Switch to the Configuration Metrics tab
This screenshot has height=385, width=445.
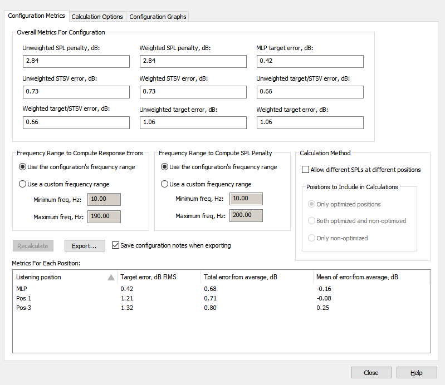36,16
